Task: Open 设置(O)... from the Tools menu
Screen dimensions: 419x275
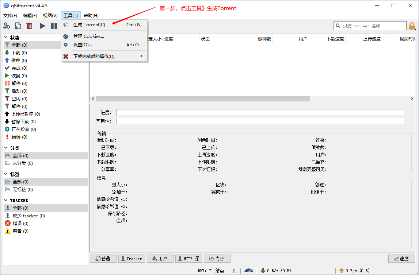Action: click(x=104, y=45)
